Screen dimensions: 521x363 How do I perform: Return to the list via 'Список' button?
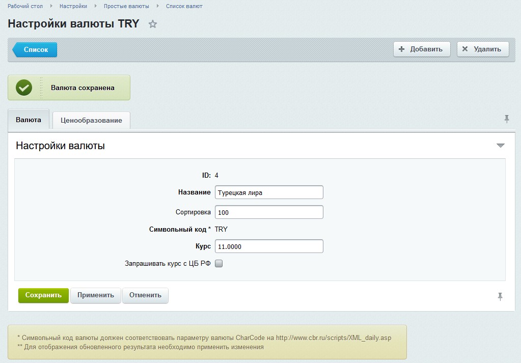[35, 49]
